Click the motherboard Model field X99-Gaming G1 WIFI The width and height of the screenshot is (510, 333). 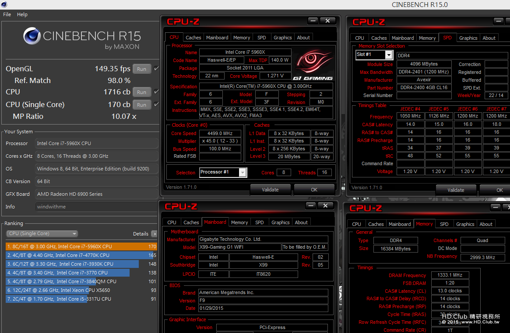[240, 247]
